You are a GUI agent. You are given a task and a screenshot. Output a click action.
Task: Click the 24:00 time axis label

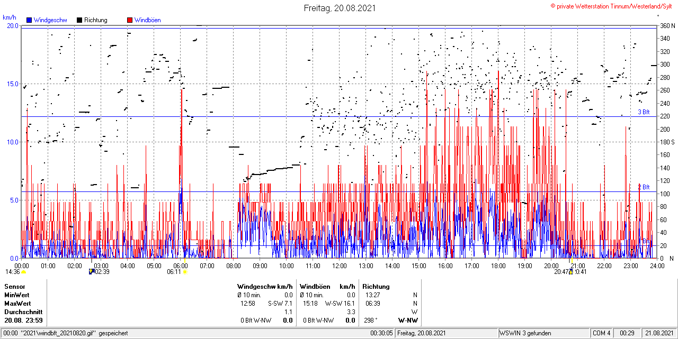click(657, 265)
